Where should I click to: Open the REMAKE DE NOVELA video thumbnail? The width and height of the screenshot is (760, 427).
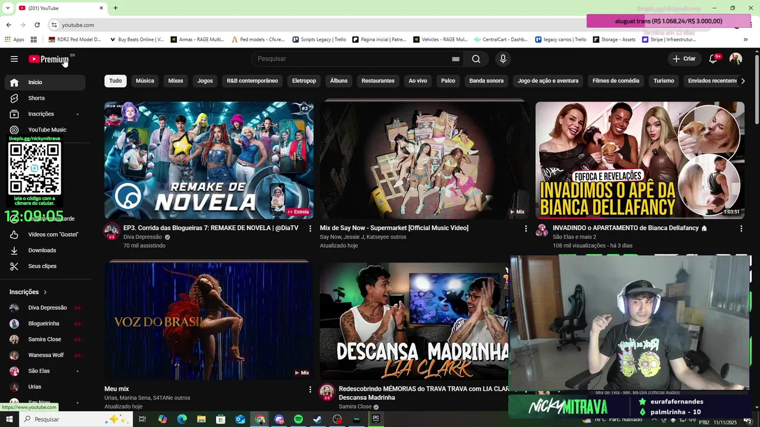pyautogui.click(x=209, y=160)
